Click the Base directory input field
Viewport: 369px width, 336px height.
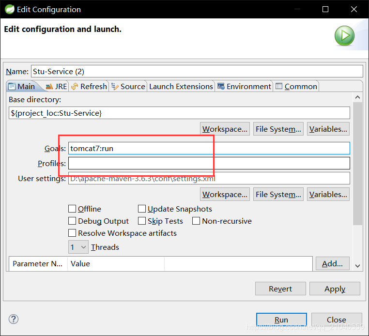[x=179, y=113]
